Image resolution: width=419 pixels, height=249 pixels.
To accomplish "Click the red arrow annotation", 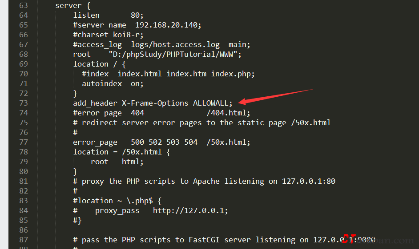I will [x=276, y=96].
